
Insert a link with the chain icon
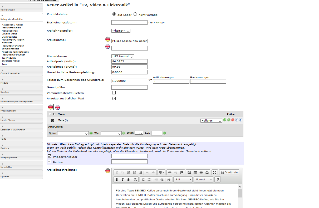[170, 173]
